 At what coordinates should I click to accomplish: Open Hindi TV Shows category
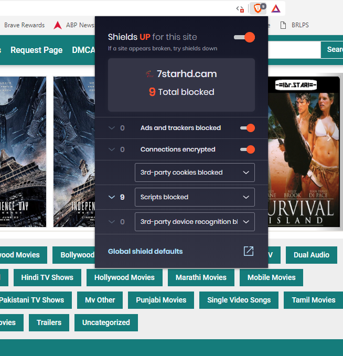point(47,277)
